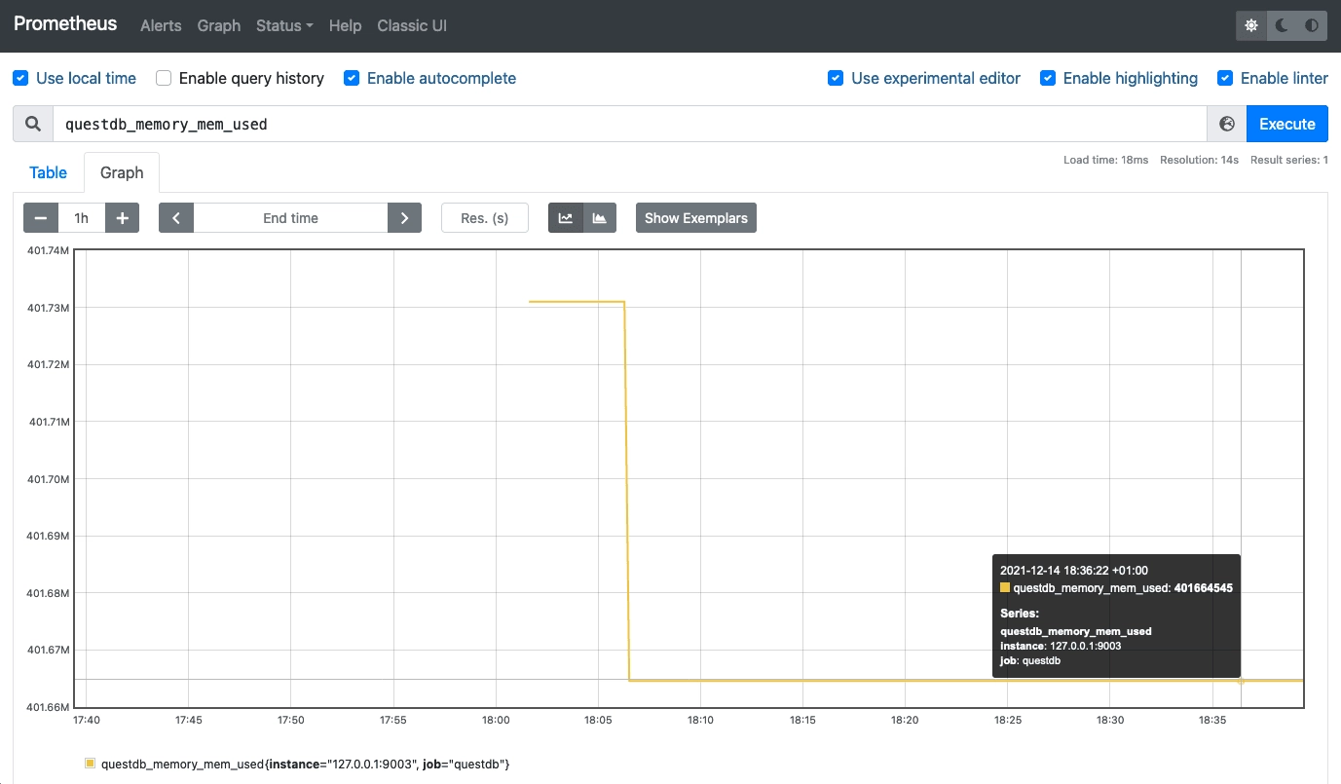1341x784 pixels.
Task: Disable the Enable linter checkbox
Action: pos(1225,78)
